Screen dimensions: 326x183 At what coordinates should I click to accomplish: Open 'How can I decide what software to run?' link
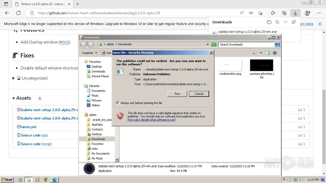point(152,120)
